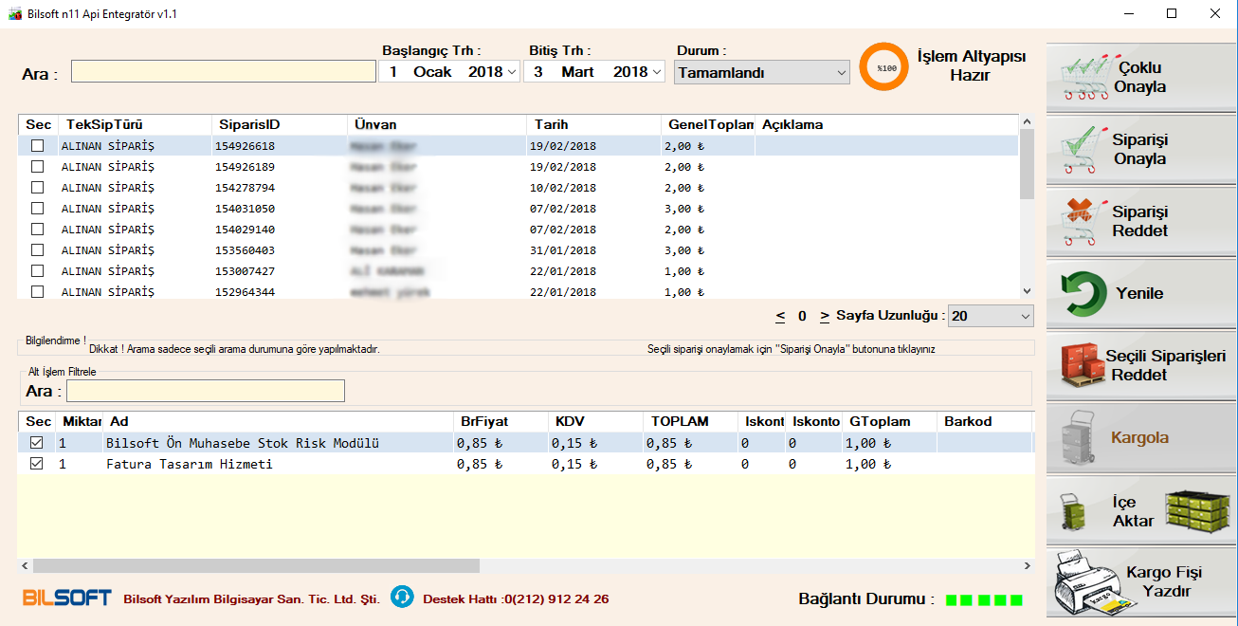Tick the checkbox of order 152964344

38,292
